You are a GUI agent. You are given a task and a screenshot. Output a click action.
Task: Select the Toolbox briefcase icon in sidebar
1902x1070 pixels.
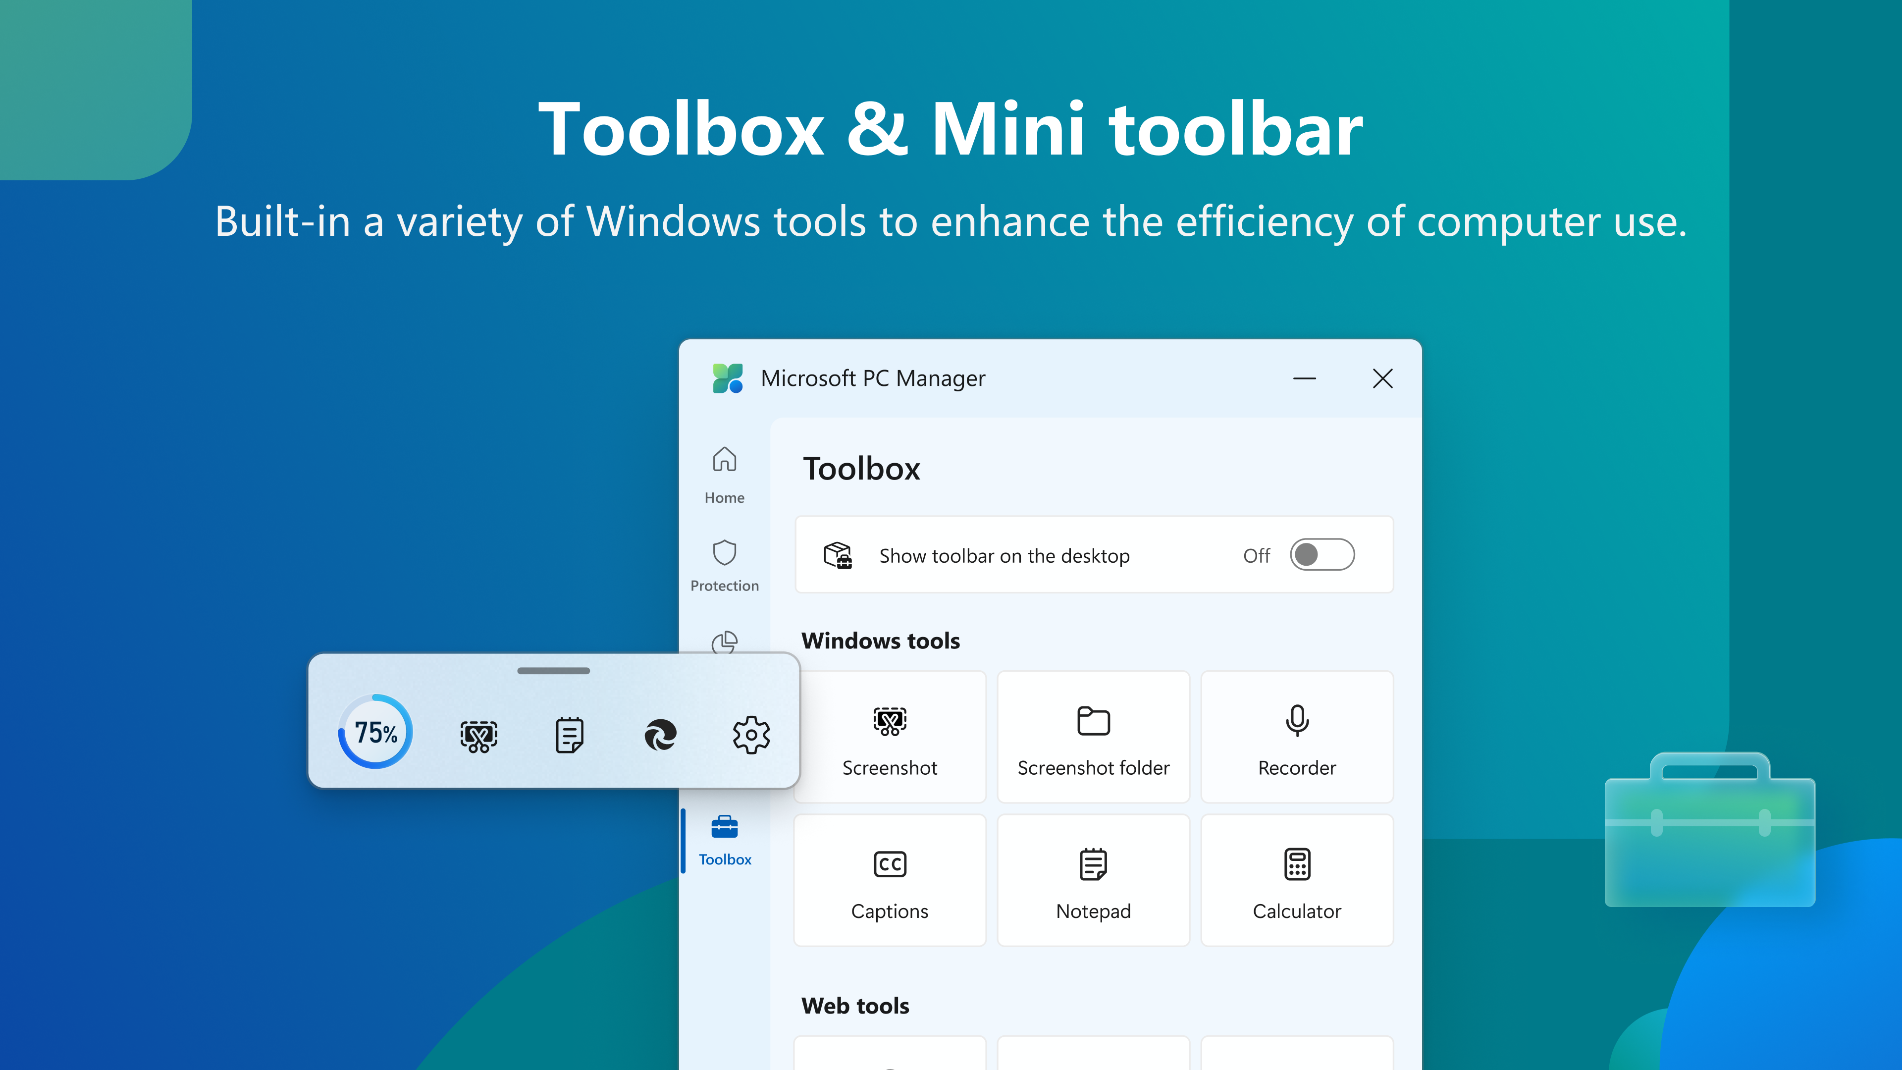[x=724, y=829]
